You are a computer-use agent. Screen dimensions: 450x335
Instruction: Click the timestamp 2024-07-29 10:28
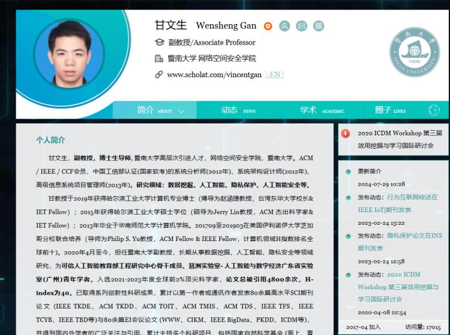(x=381, y=184)
